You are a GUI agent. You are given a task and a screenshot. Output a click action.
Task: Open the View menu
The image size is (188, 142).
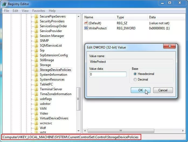pos(25,11)
